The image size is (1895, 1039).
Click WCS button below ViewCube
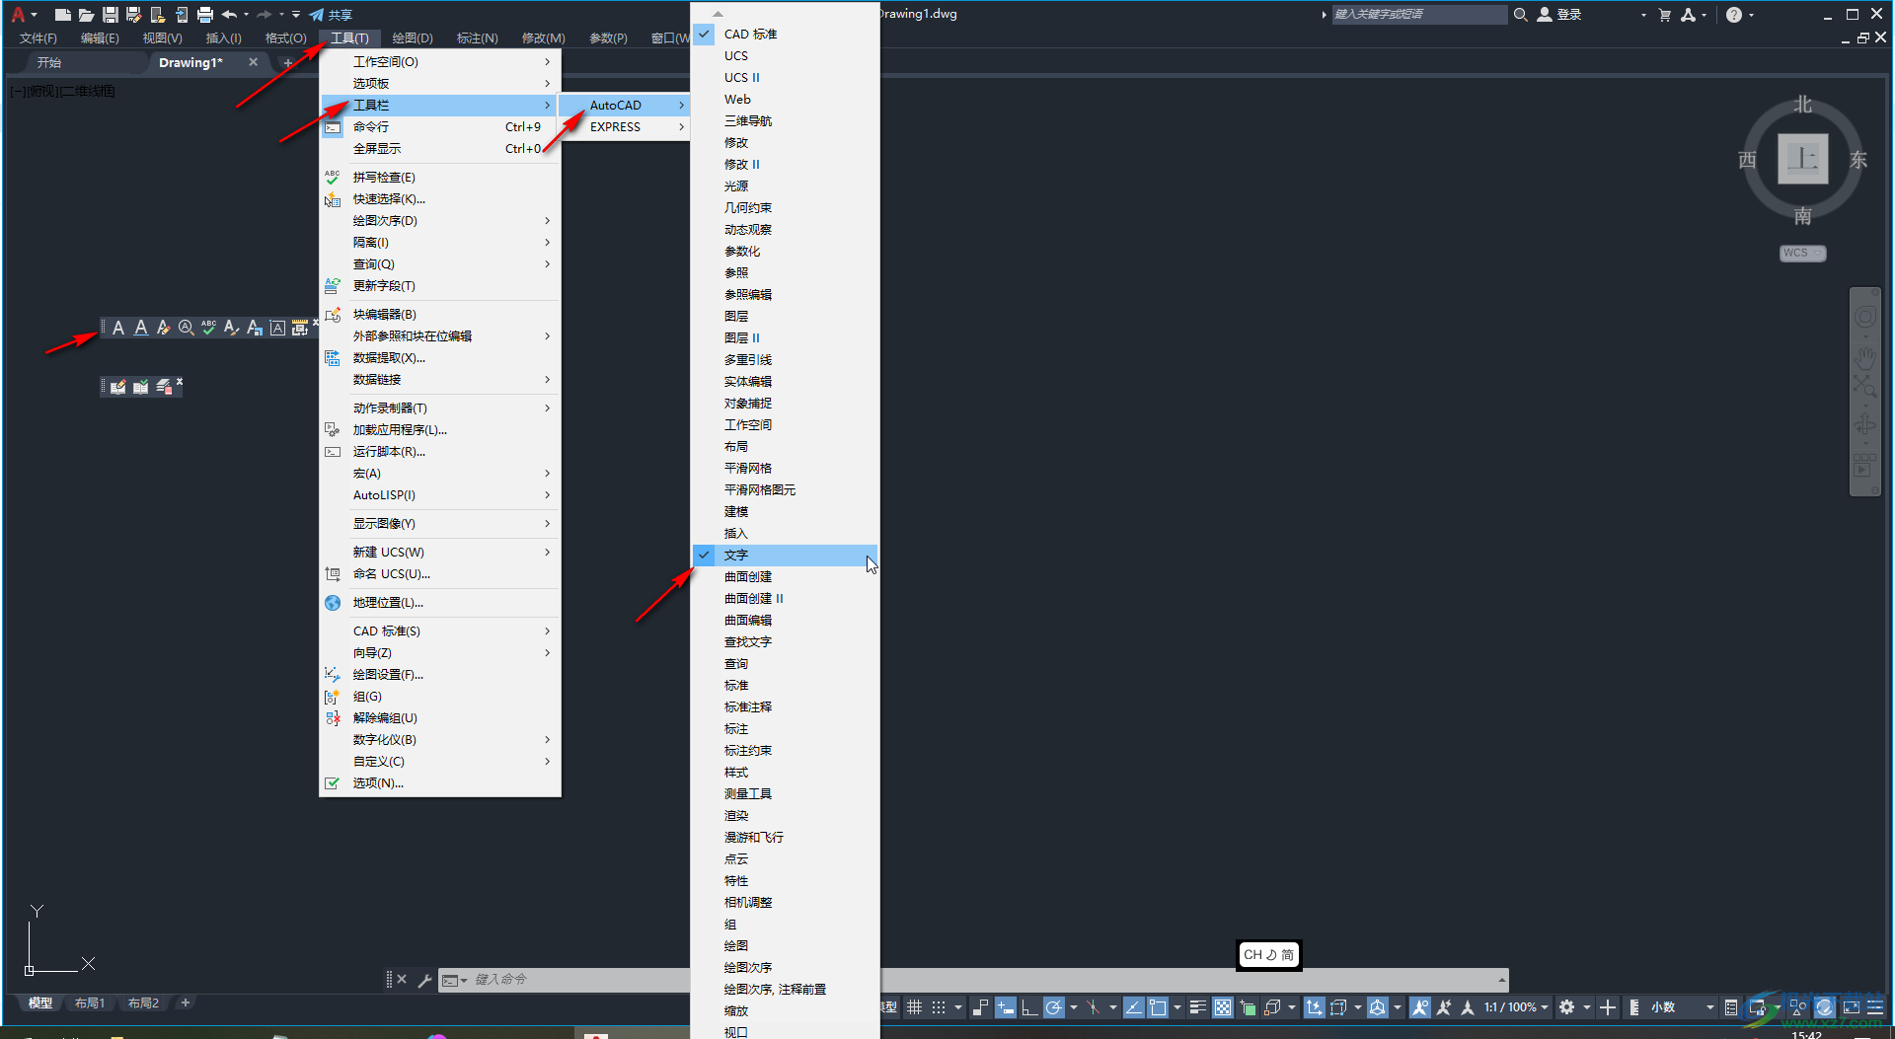coord(1802,254)
